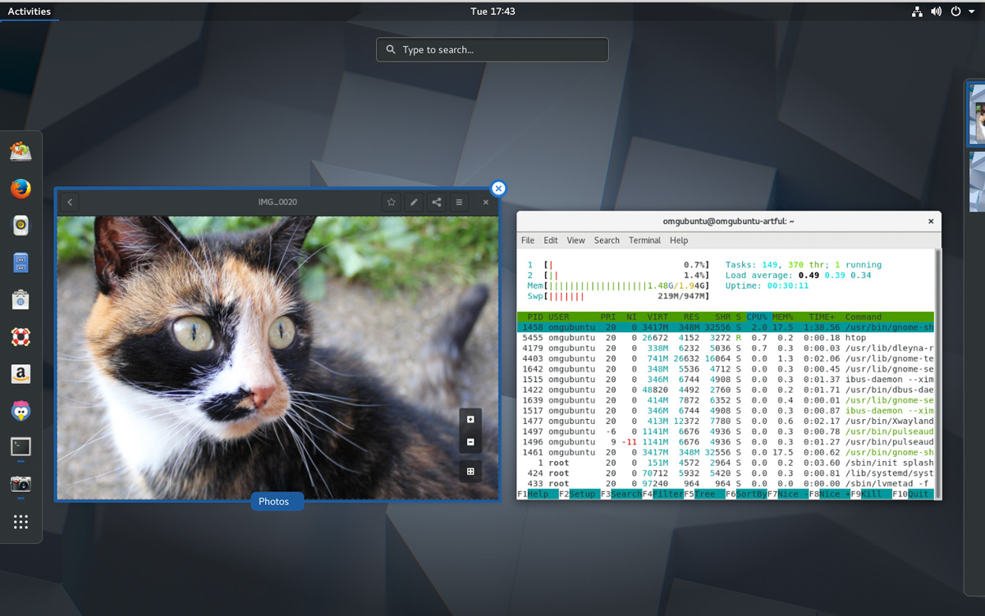This screenshot has height=616, width=985.
Task: Click the pencil edit icon in Photos
Action: [x=414, y=203]
